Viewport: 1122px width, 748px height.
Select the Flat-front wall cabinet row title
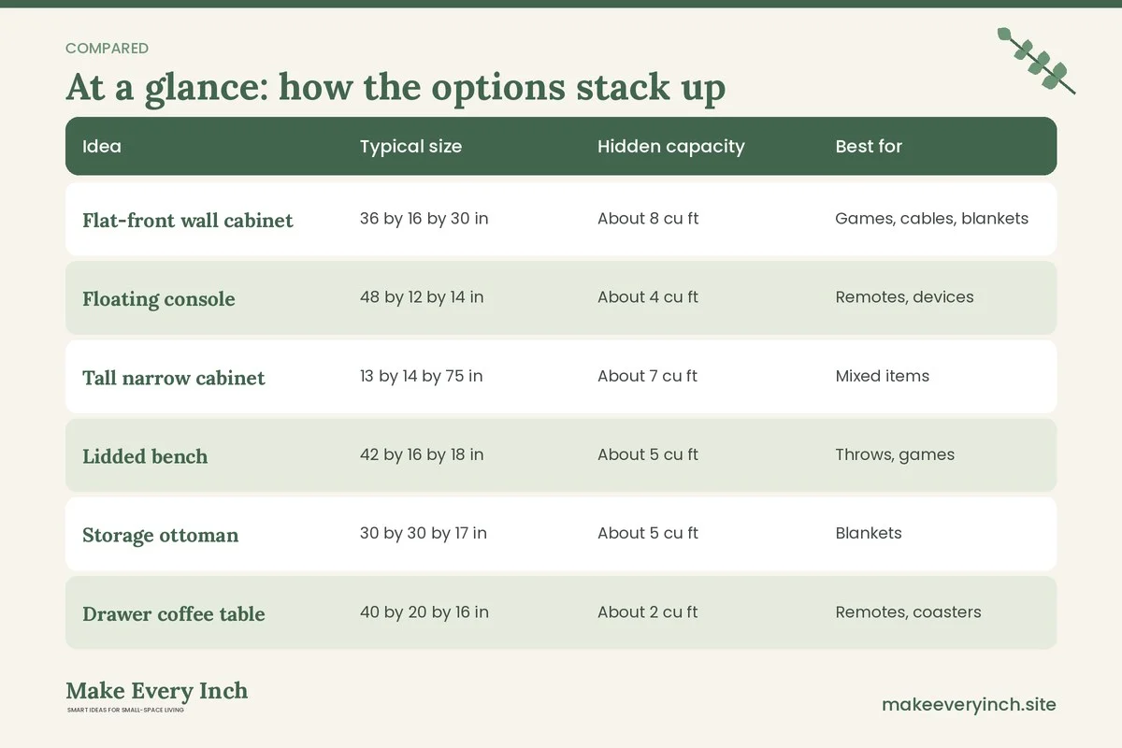coord(188,220)
